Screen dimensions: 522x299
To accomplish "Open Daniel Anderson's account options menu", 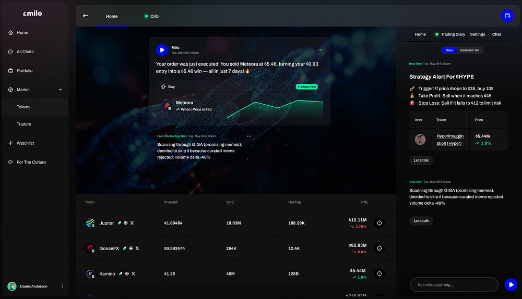I will [63, 286].
